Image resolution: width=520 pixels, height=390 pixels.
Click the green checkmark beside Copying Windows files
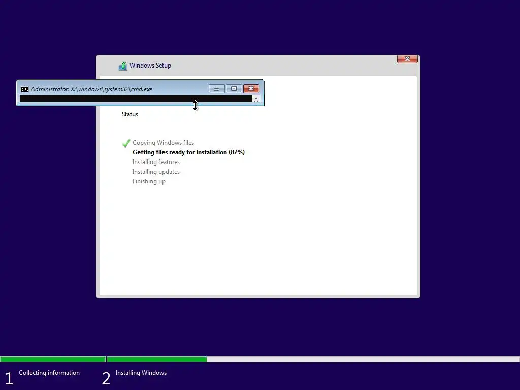[x=126, y=143]
